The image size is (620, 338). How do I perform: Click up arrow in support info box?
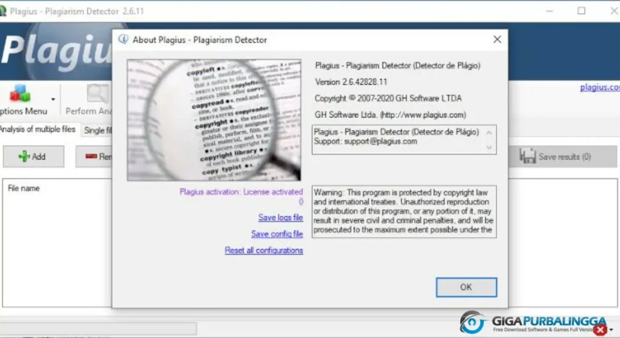coord(489,133)
